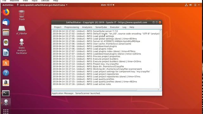This screenshot has height=114, width=203.
Task: Select running SAFacilitator icon in dock
Action: 6,103
